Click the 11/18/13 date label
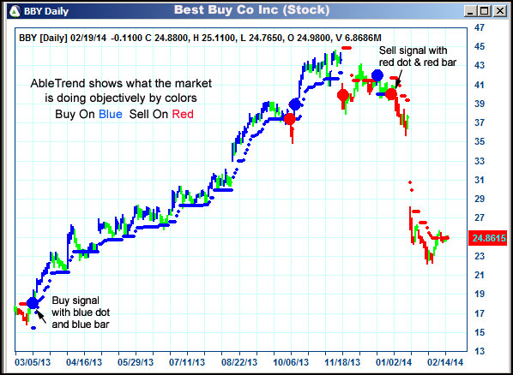The height and width of the screenshot is (375, 513). [342, 362]
